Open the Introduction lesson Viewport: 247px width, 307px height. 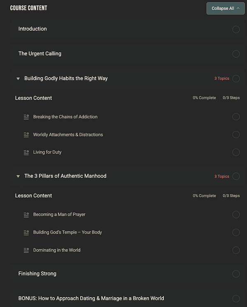(33, 29)
